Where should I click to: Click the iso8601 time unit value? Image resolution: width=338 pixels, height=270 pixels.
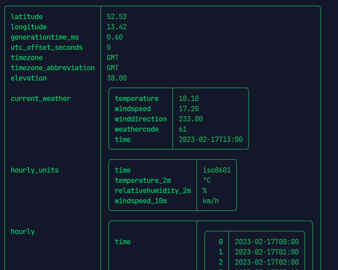[217, 170]
